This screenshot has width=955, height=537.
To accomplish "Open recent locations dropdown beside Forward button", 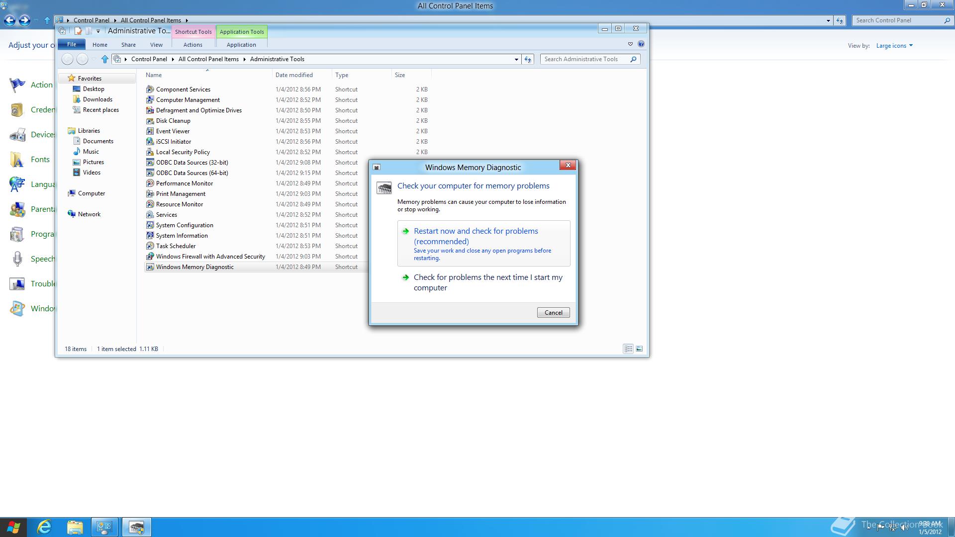I will click(94, 59).
